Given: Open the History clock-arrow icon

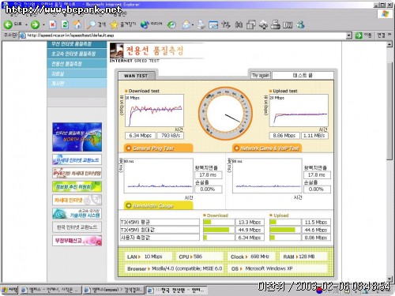Looking at the screenshot, I should (171, 24).
